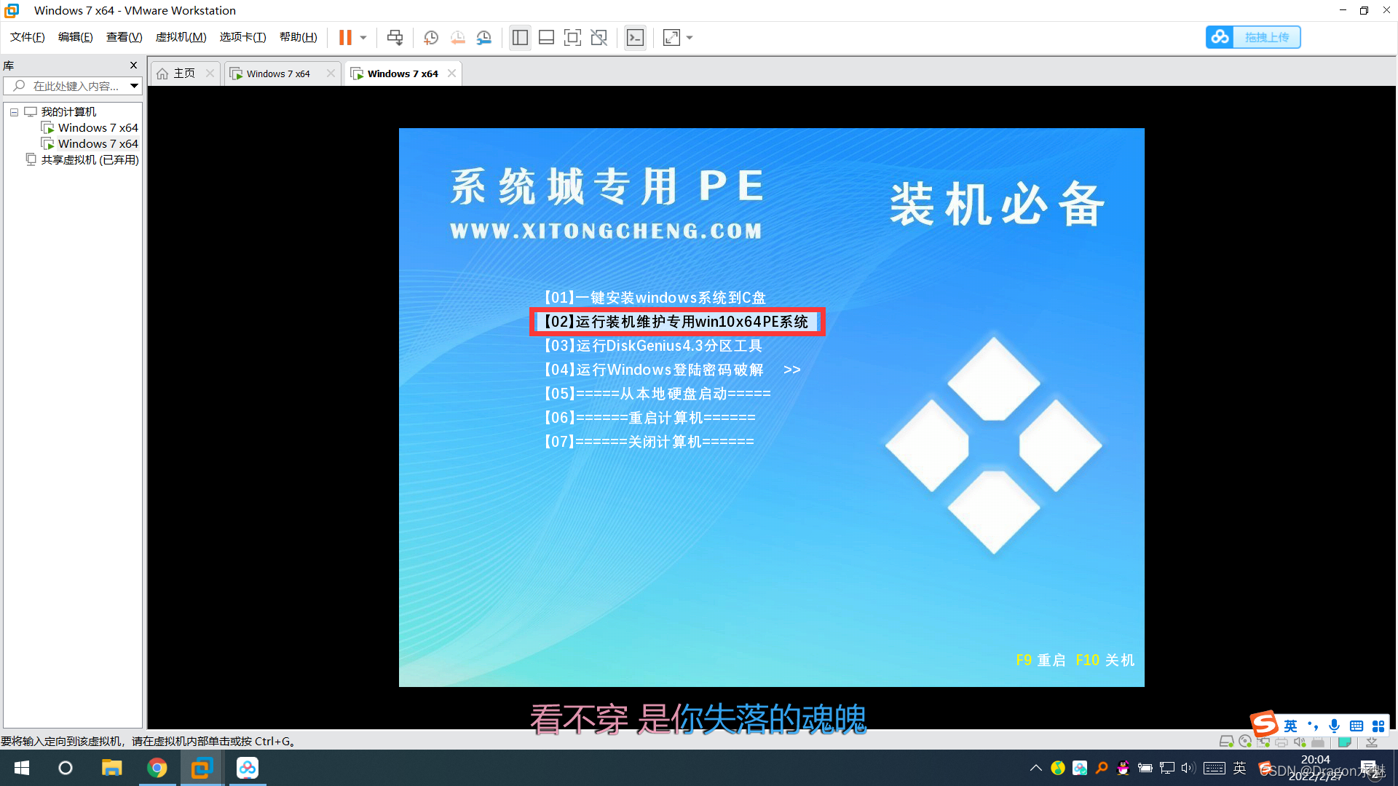
Task: Take a snapshot of the virtual machine
Action: click(x=431, y=38)
